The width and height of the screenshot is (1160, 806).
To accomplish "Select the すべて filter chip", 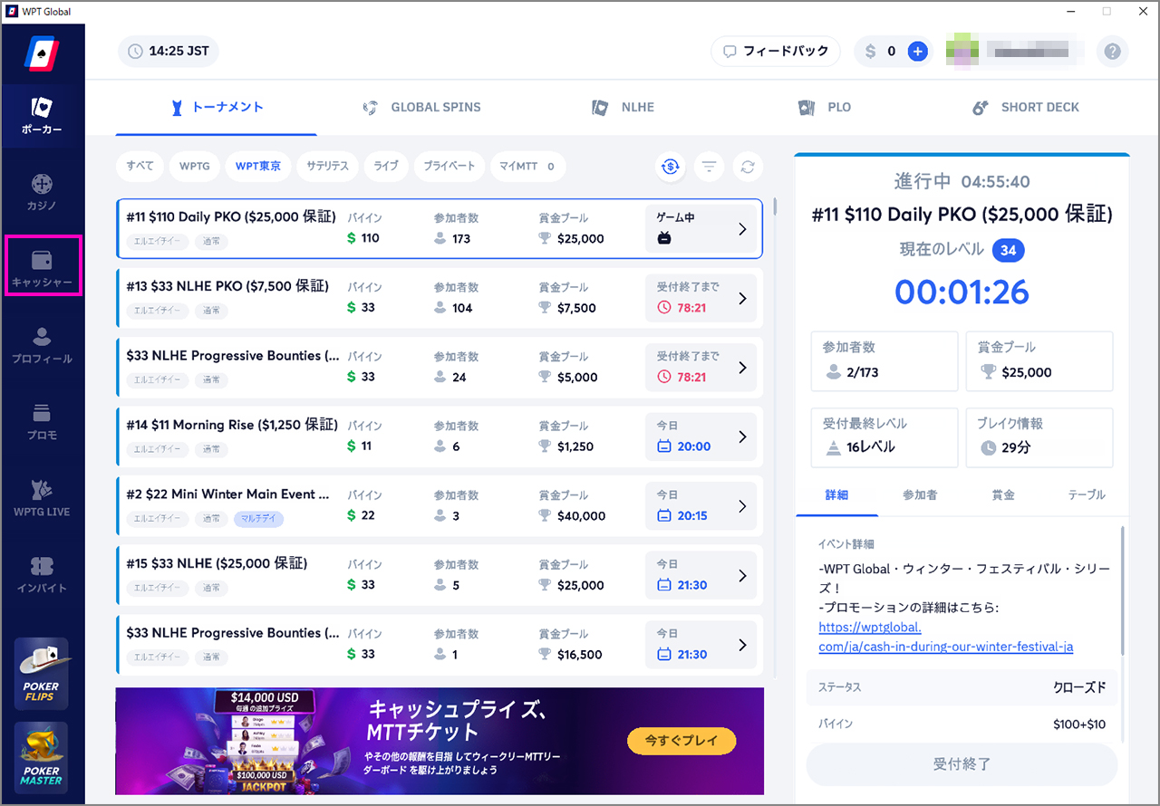I will coord(140,167).
